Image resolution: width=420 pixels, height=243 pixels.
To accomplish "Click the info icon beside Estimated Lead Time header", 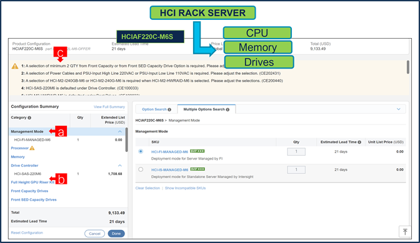I will [x=359, y=142].
